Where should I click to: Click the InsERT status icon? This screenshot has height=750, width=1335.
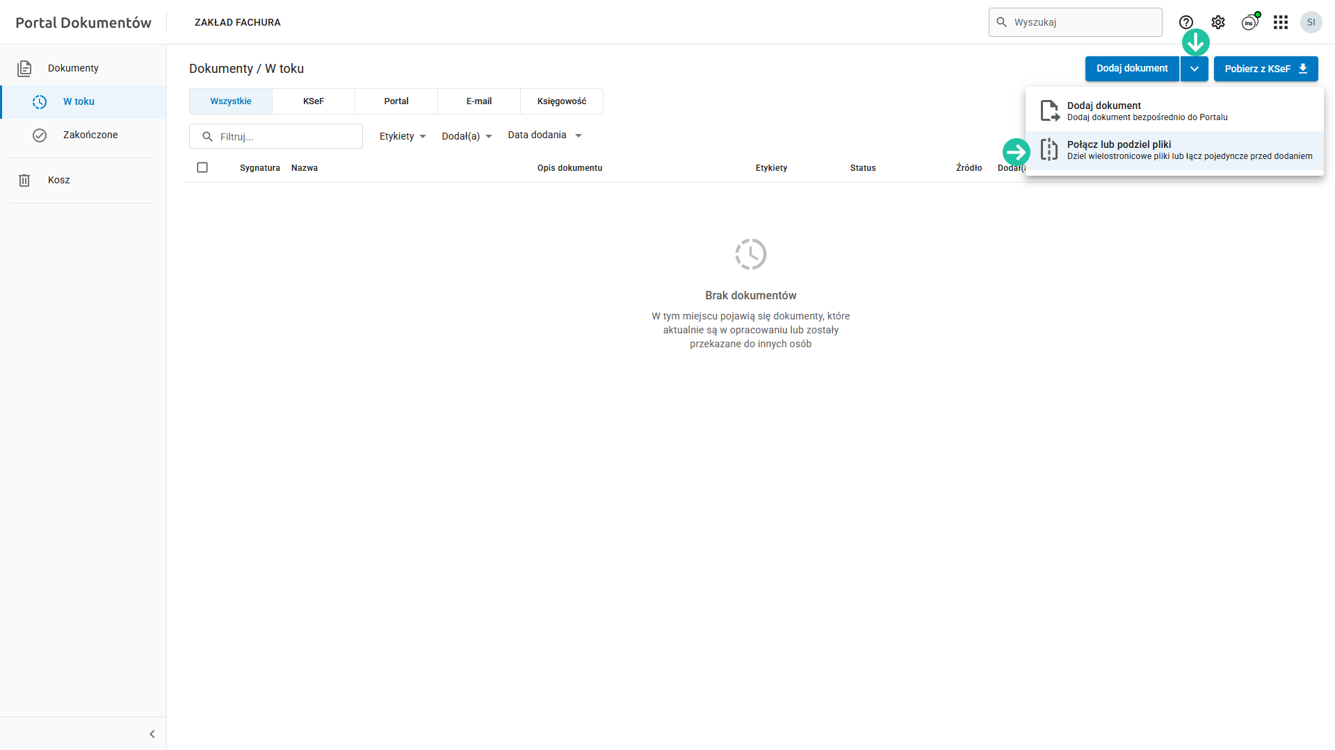(1249, 22)
